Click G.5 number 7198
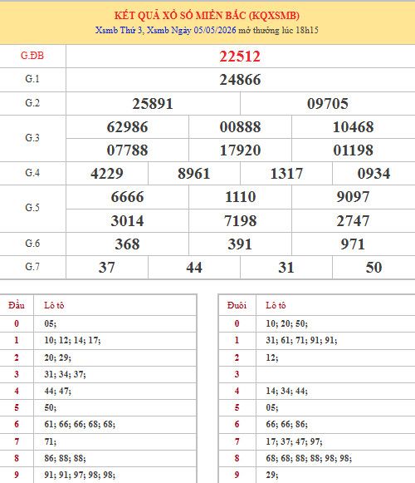The image size is (415, 483). pos(240,221)
